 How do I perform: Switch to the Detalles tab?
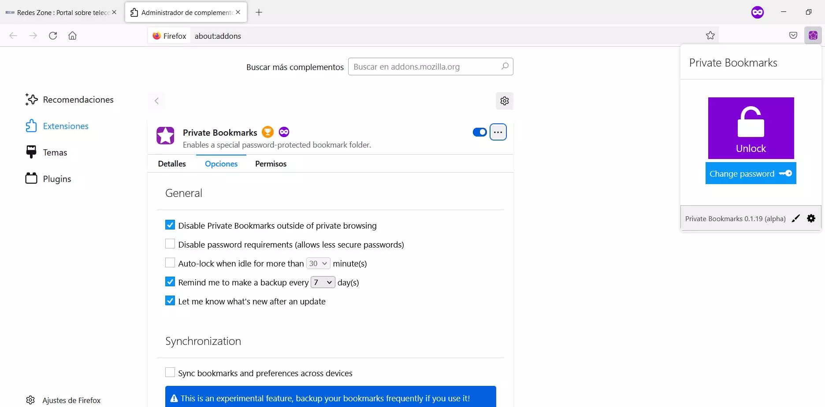(172, 164)
